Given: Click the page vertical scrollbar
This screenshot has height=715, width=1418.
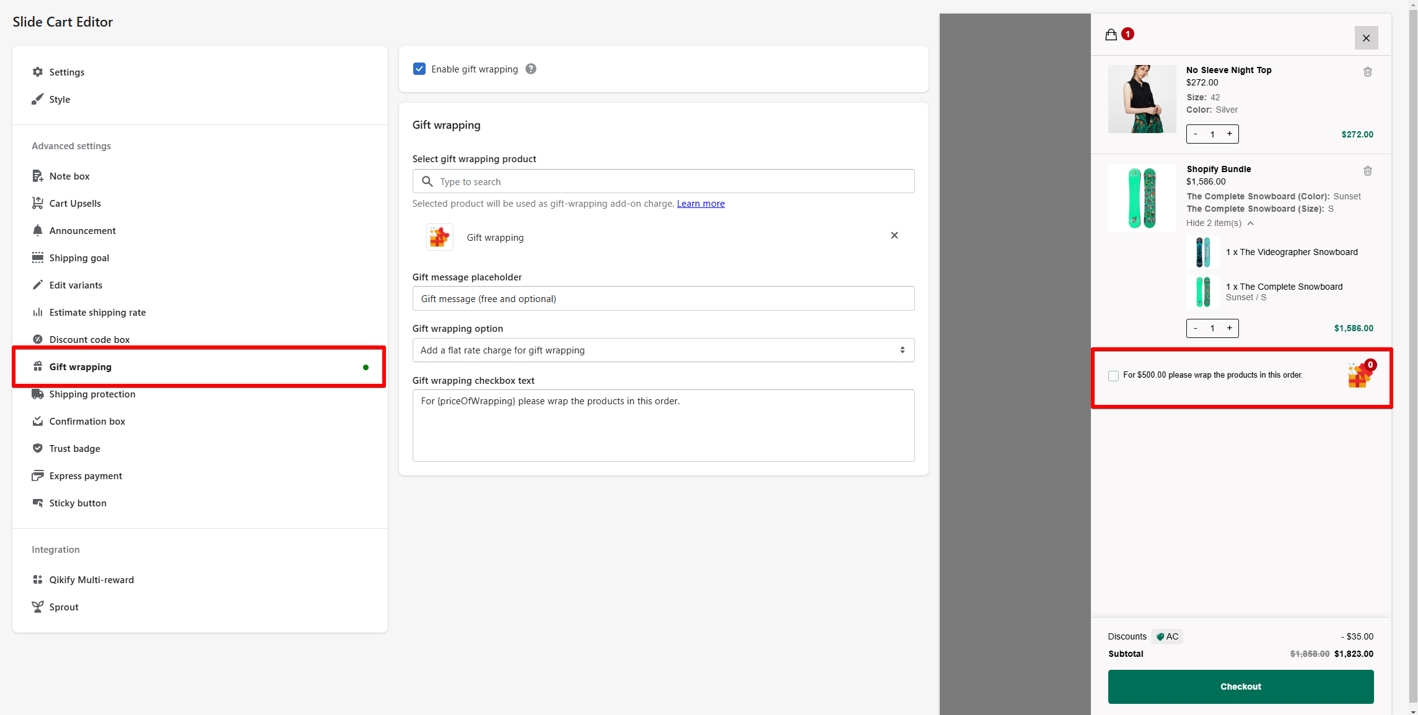Looking at the screenshot, I should click(1413, 357).
